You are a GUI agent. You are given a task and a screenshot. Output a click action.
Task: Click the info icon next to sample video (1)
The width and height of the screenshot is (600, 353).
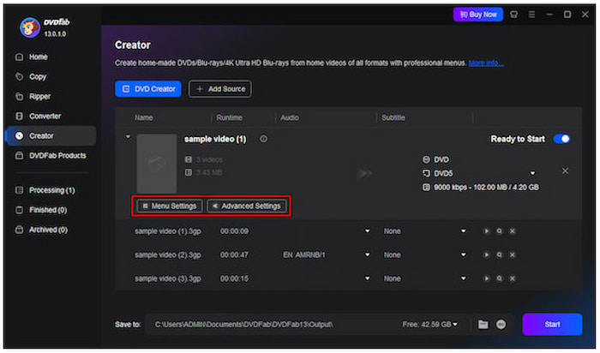pos(263,139)
